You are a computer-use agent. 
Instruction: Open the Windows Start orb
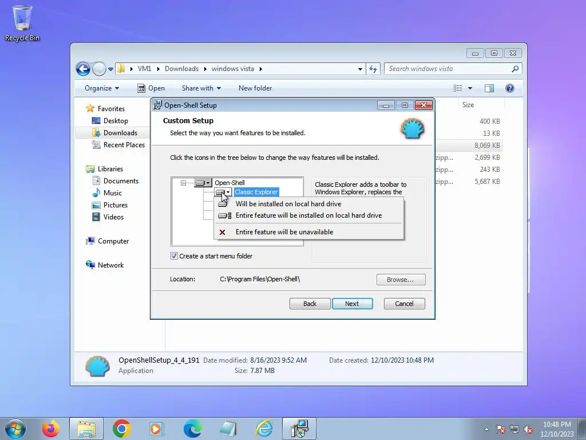[15, 429]
